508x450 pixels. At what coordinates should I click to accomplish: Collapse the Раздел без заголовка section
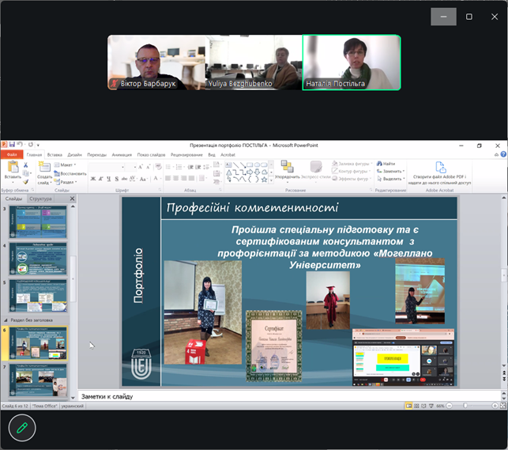coord(6,320)
